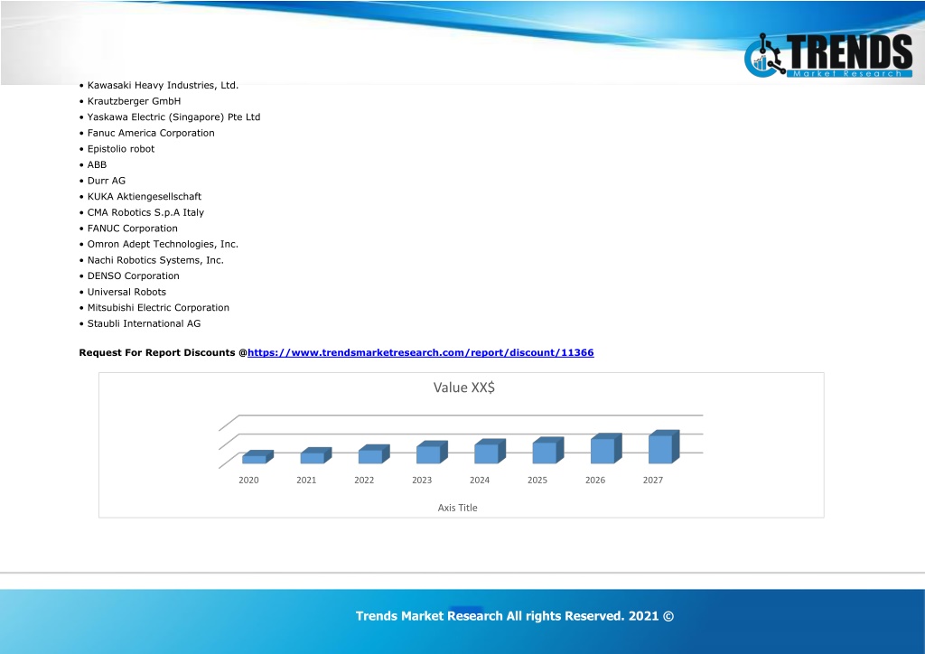
Task: Select 'KUKA Aktiengesellschaft' entry
Action: click(144, 197)
